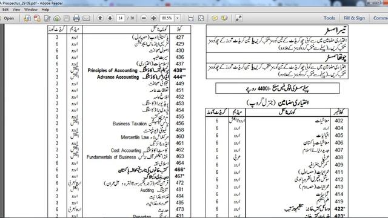
Task: Click the fit one full page icon
Action: pyautogui.click(x=201, y=18)
